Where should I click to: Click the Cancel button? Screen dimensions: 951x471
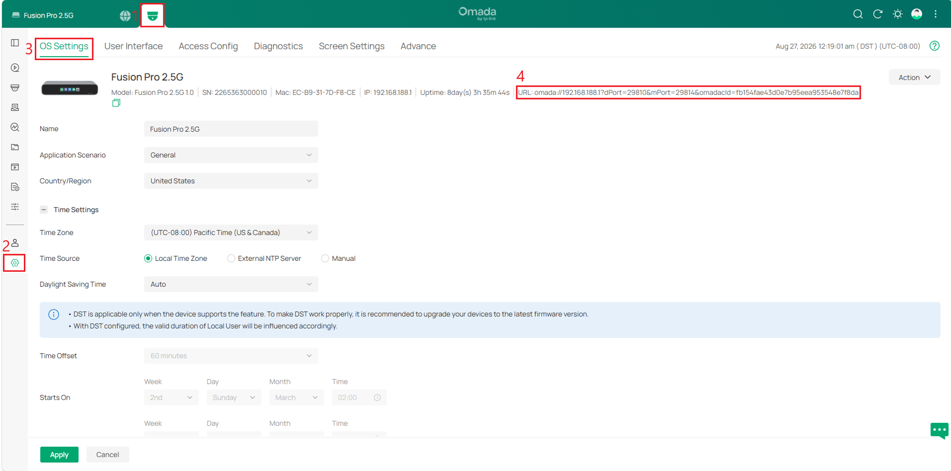coord(107,455)
